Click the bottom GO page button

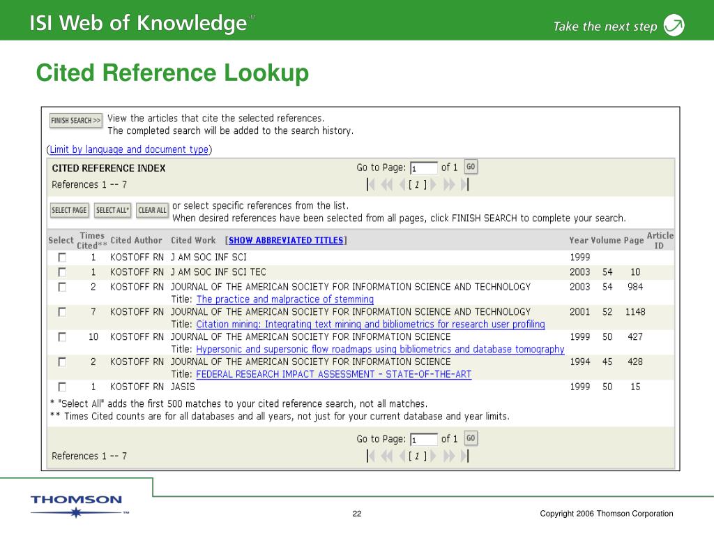coord(471,438)
